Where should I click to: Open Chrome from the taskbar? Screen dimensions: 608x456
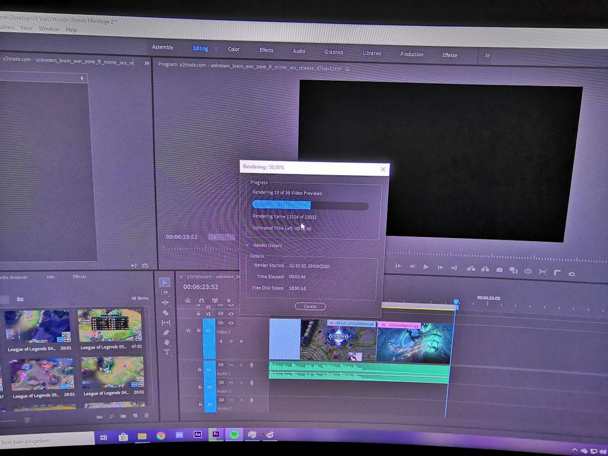click(160, 436)
